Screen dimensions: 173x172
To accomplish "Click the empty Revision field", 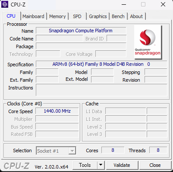I will point(156,80).
